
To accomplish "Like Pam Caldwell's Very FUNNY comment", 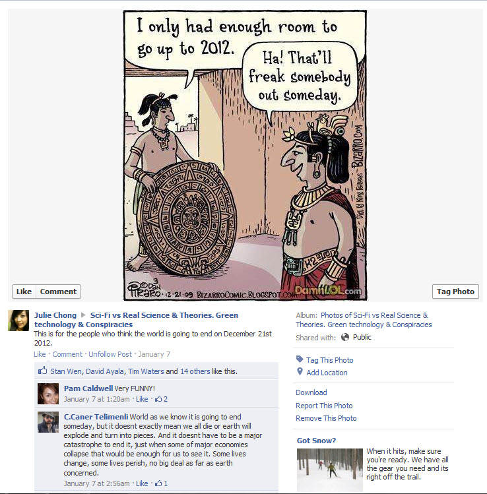I will pos(142,399).
